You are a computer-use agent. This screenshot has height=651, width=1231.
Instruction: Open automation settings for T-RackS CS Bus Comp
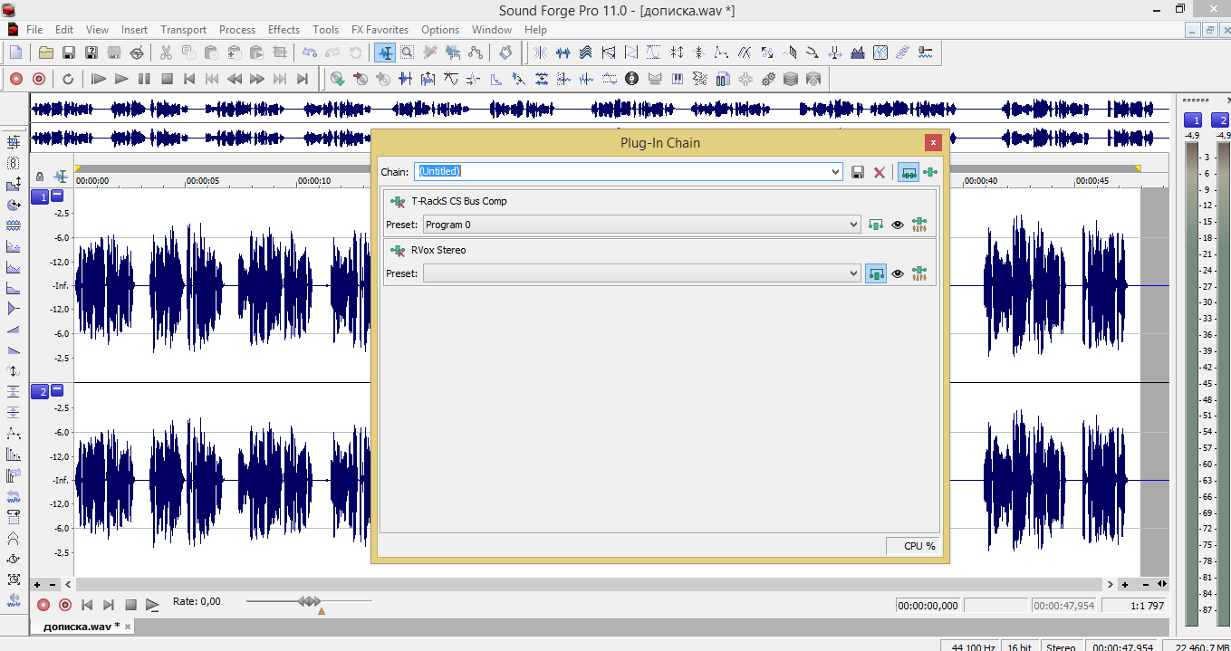pyautogui.click(x=919, y=225)
